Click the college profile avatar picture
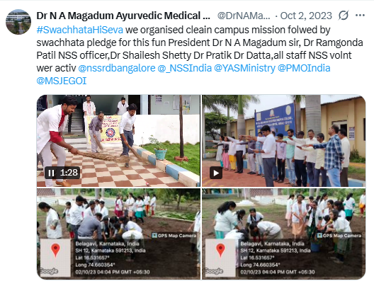The width and height of the screenshot is (374, 286). [18, 22]
